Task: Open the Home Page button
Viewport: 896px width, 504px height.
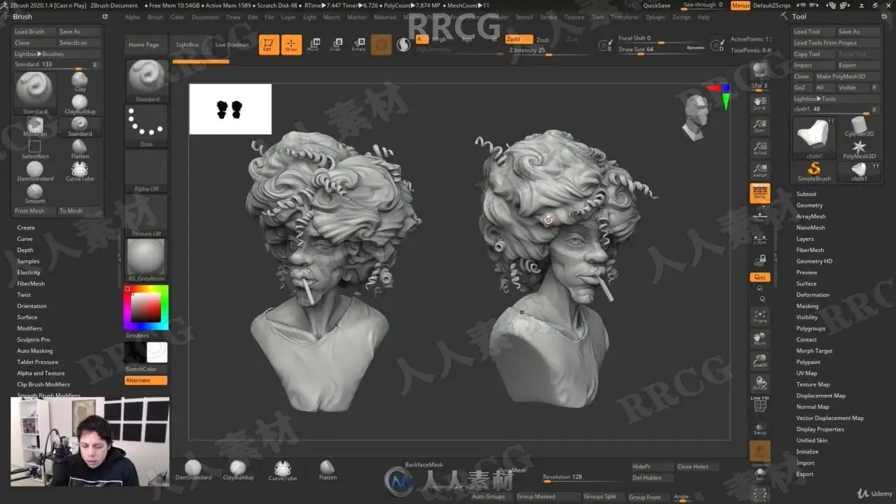Action: pyautogui.click(x=143, y=45)
